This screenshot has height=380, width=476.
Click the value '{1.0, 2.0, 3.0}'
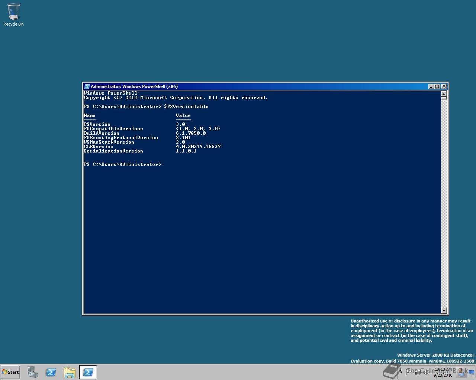coord(198,129)
